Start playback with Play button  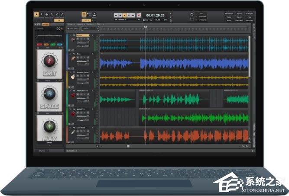point(125,15)
